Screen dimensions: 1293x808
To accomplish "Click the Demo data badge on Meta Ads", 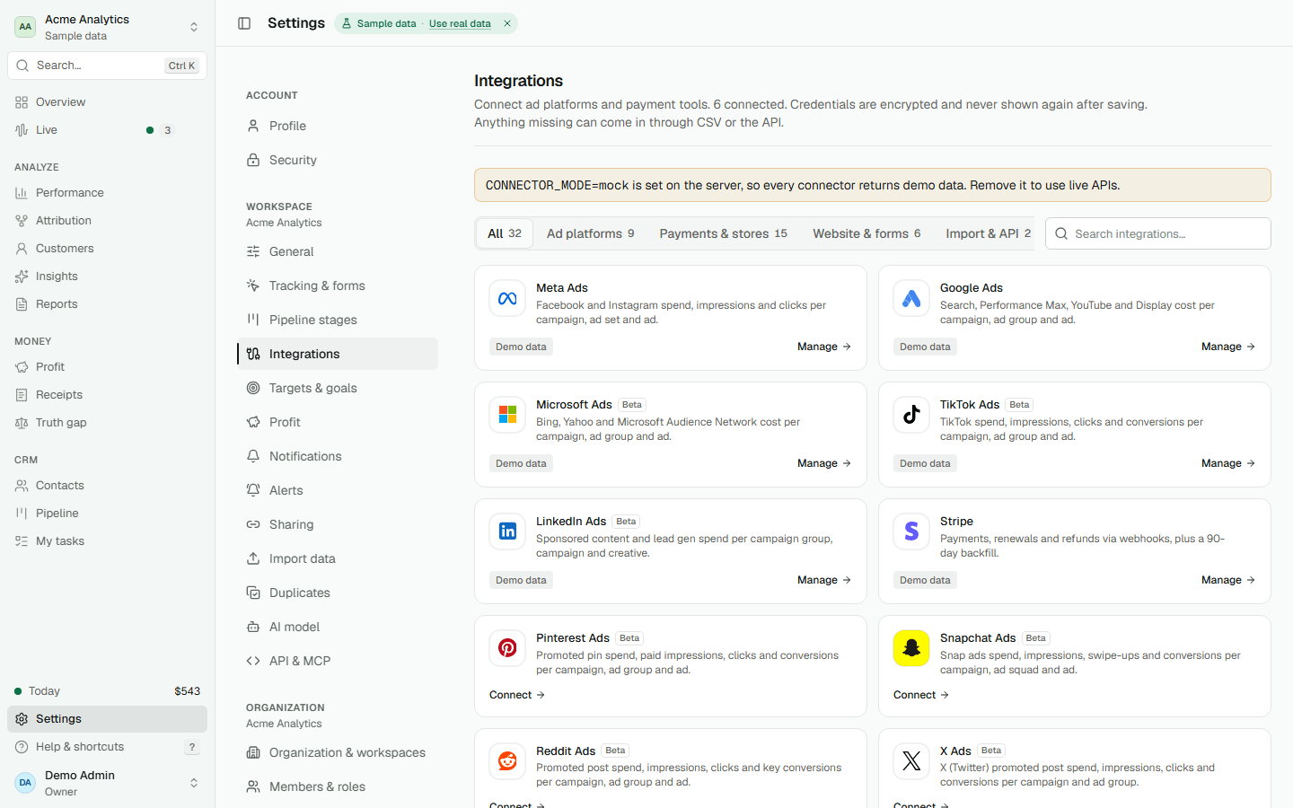I will pyautogui.click(x=521, y=347).
